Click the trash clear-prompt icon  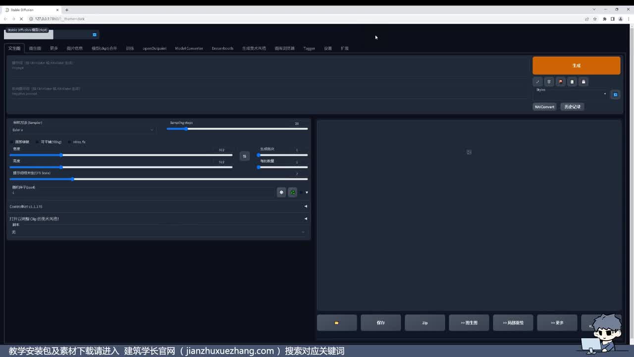pyautogui.click(x=549, y=82)
